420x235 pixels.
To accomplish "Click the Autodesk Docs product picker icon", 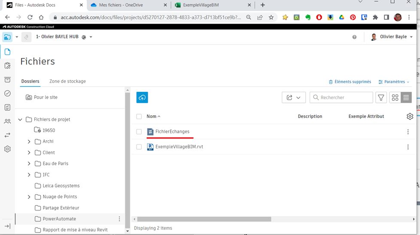I will [7, 37].
